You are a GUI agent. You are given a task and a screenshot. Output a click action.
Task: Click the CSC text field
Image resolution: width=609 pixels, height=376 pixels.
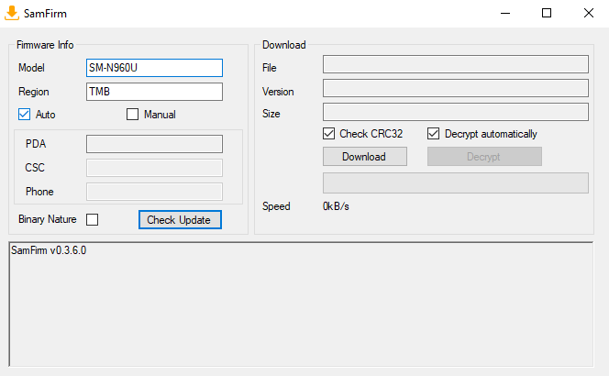(154, 168)
